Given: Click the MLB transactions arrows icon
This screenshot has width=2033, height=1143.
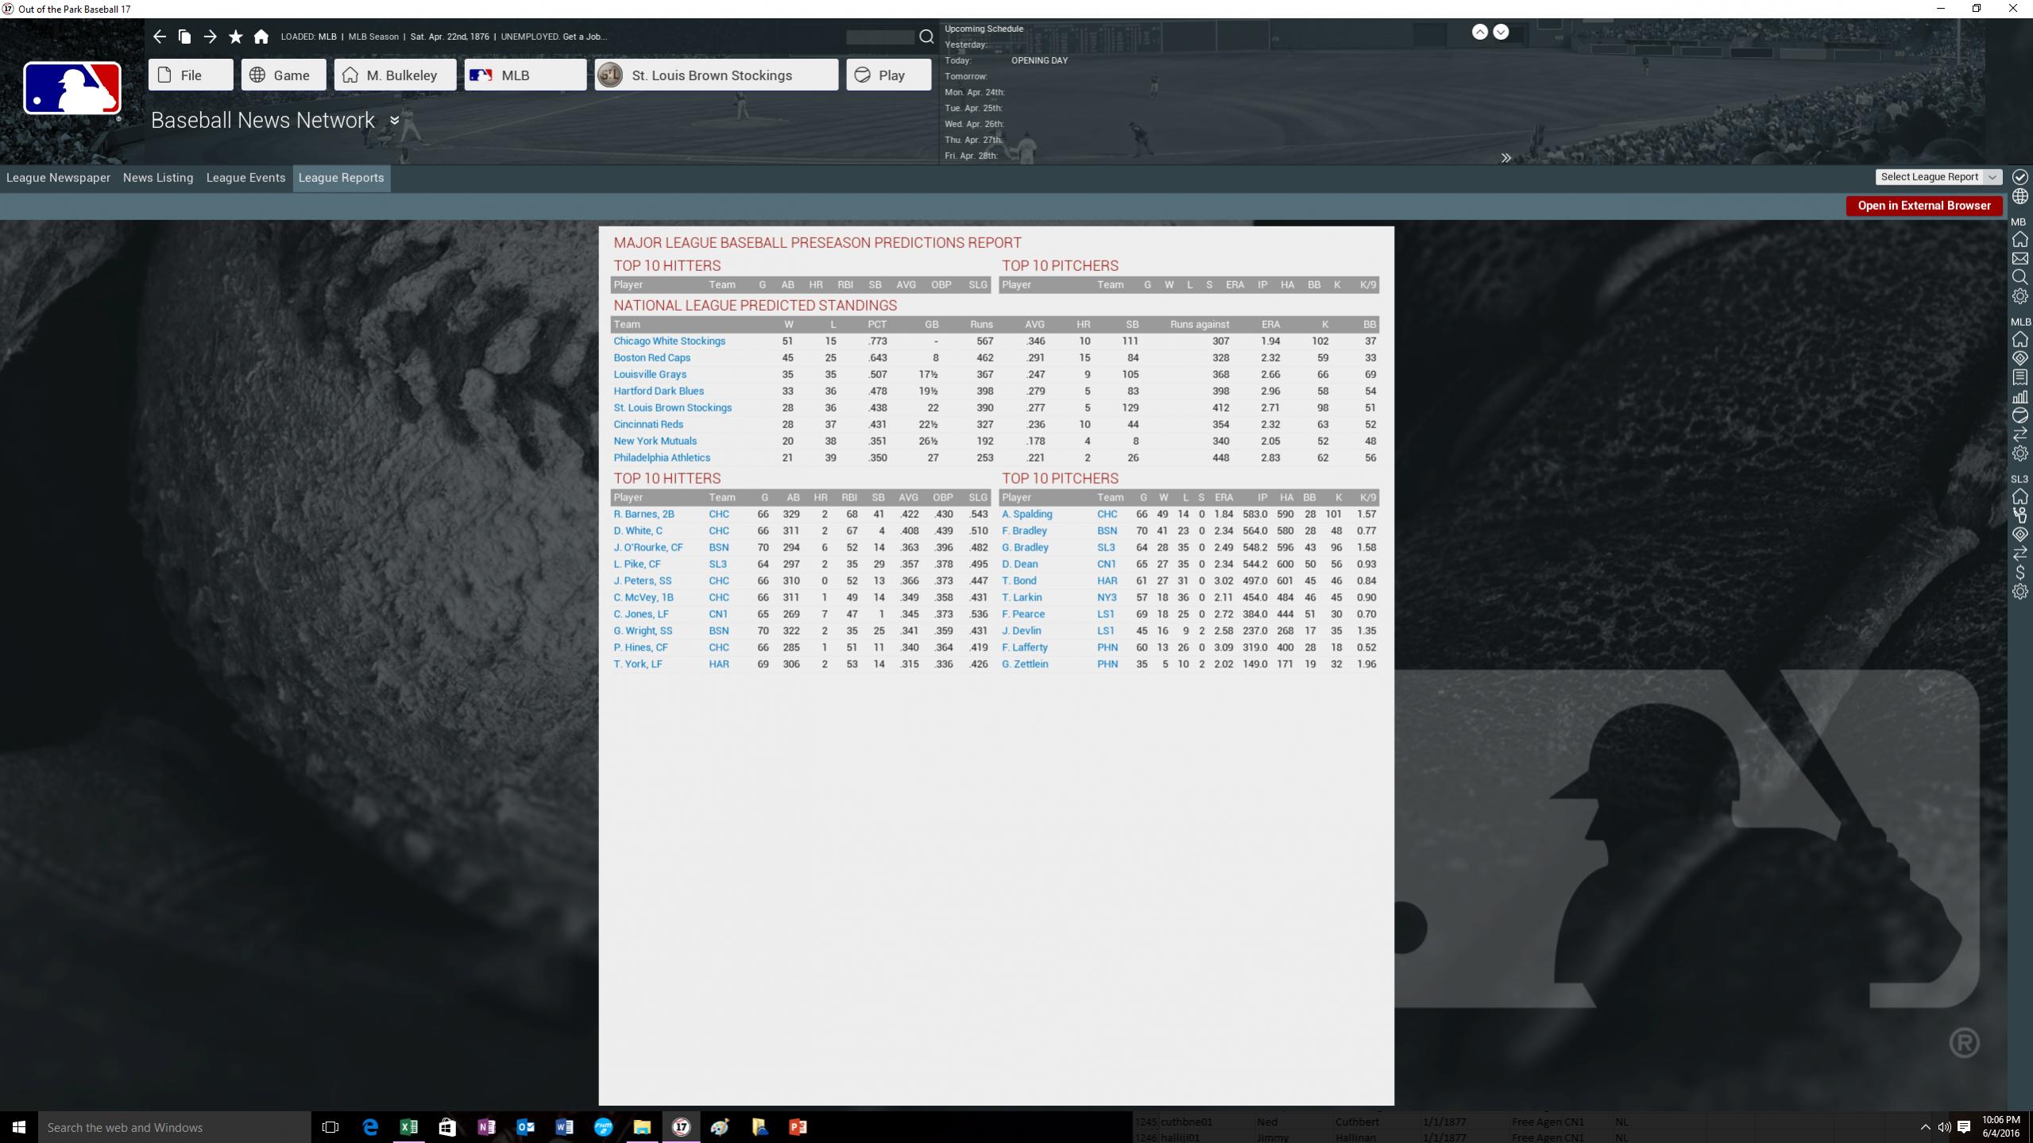Looking at the screenshot, I should (2019, 434).
